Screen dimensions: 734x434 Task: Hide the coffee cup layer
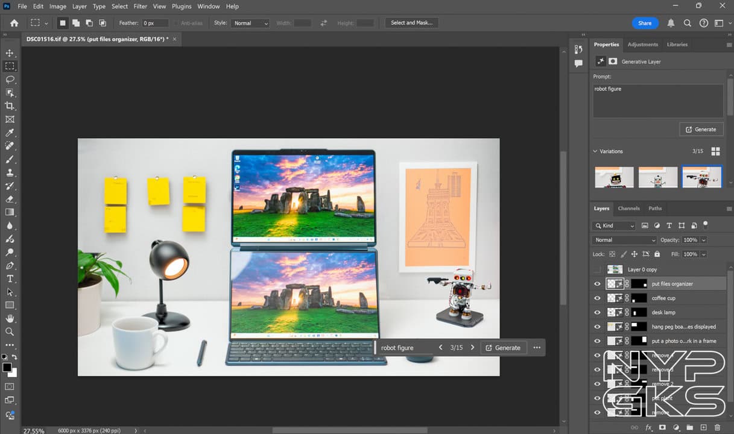click(x=597, y=298)
